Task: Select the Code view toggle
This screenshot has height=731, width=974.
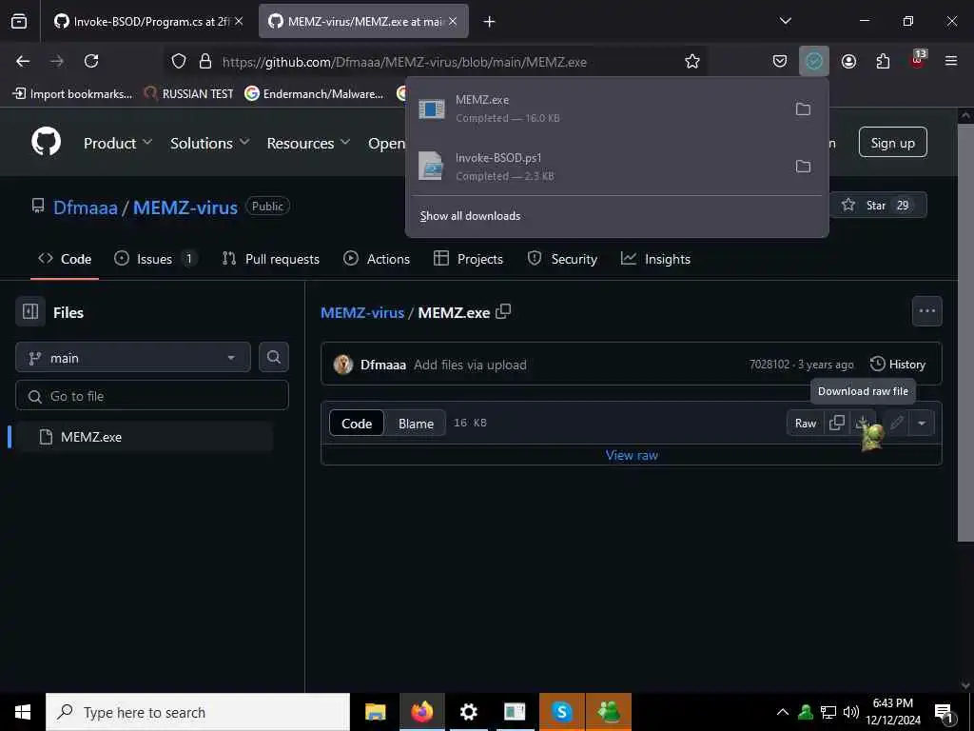Action: [x=357, y=423]
